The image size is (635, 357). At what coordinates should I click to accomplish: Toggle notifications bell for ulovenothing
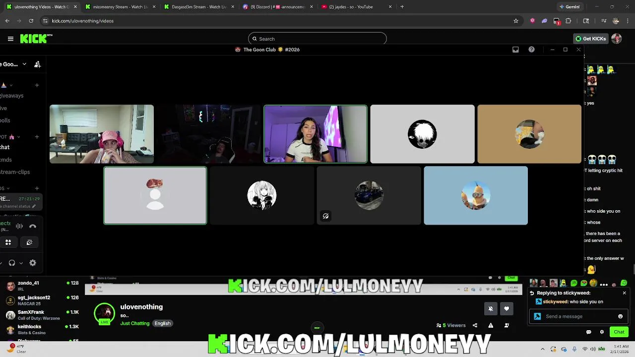(x=491, y=309)
